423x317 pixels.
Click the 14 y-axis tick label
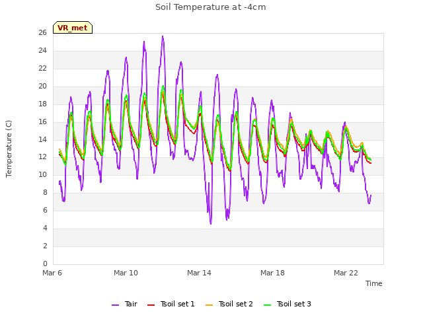click(42, 139)
